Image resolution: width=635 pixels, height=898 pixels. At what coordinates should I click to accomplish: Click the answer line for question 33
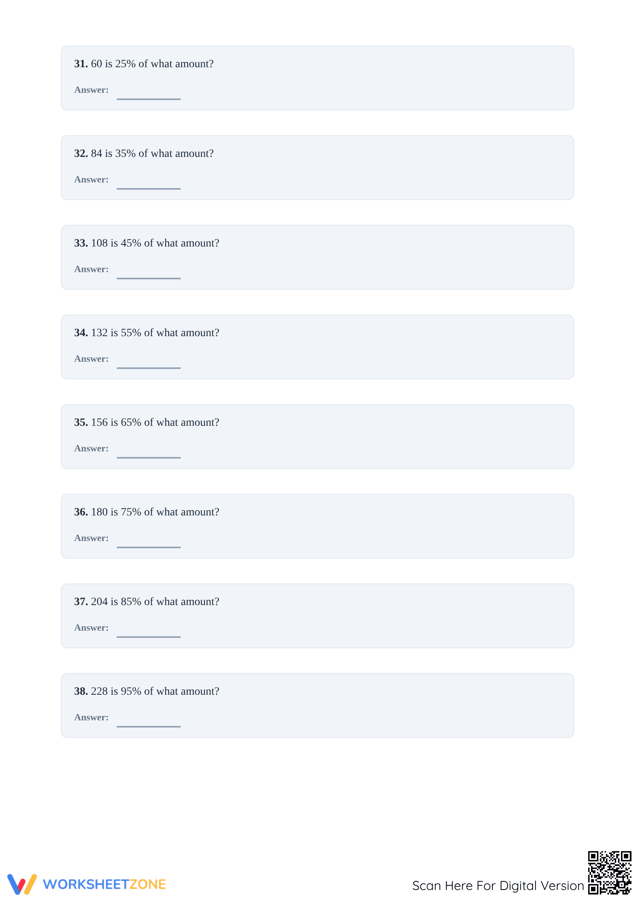(149, 278)
